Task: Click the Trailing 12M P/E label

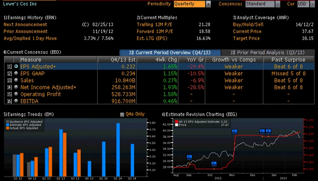Action: tap(155, 24)
